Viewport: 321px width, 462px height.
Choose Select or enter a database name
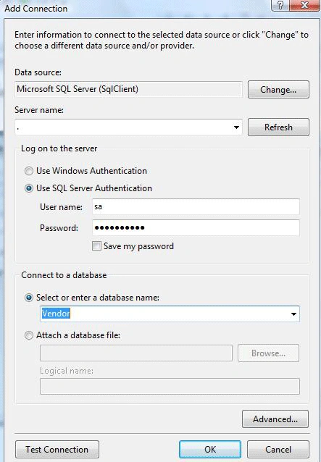[x=28, y=298]
